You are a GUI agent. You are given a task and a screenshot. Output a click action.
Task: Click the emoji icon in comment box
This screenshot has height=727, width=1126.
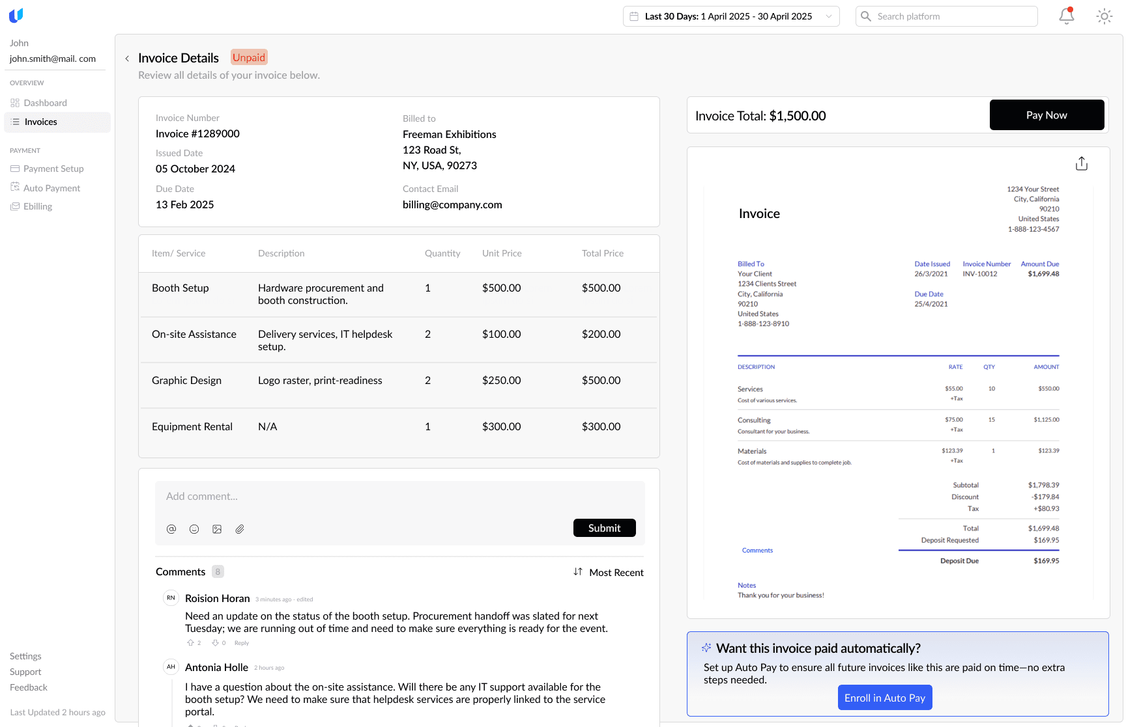(194, 529)
